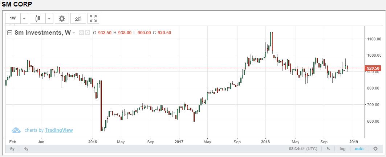The height and width of the screenshot is (157, 386).
Task: Hide series using eye icon beside title
Action: [x=82, y=33]
